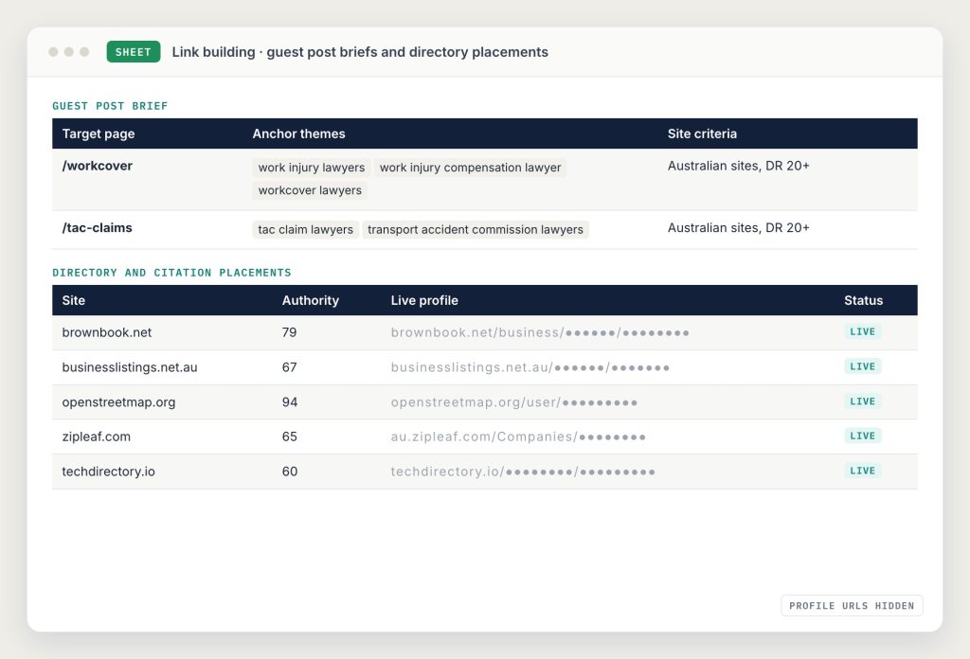Viewport: 970px width, 659px height.
Task: Click the 'workcover lawyers' anchor tag
Action: click(310, 190)
